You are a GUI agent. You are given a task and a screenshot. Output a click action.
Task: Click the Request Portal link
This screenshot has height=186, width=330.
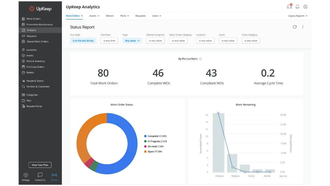point(34,106)
